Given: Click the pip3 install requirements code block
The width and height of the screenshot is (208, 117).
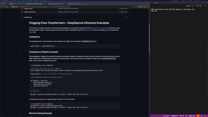Looking at the screenshot, I should (74, 46).
